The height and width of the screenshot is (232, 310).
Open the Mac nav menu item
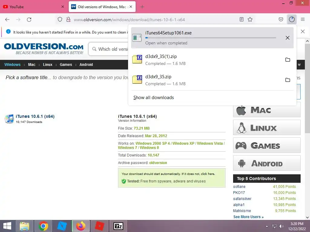coord(31,65)
